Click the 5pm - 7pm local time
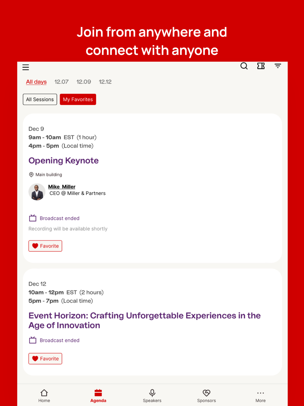 coord(61,301)
